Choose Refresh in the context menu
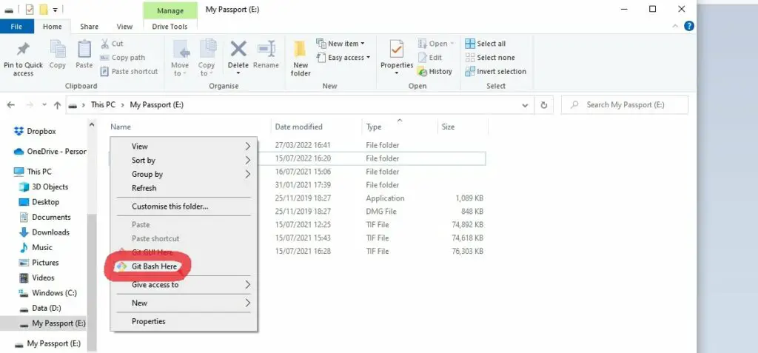The height and width of the screenshot is (353, 758). (184, 188)
